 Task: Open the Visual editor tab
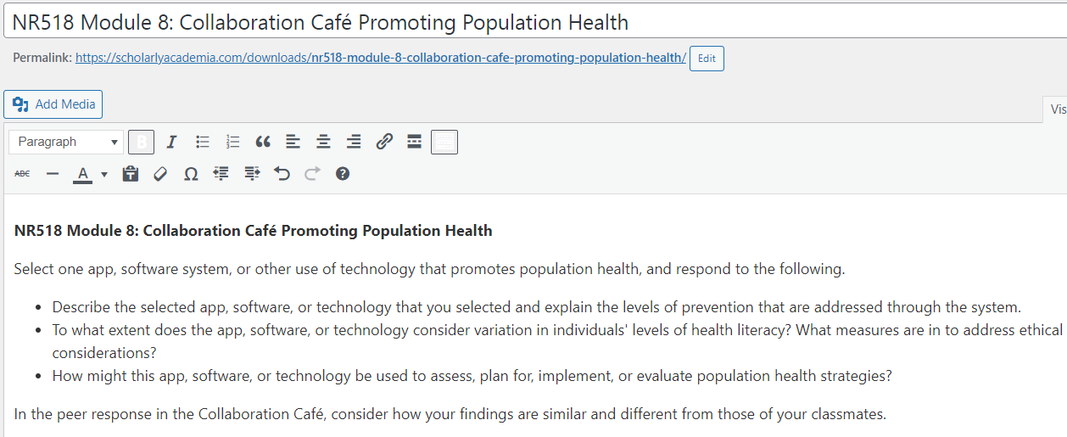[x=1056, y=109]
